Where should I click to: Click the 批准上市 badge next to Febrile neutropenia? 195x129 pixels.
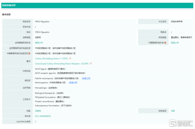coord(86,79)
